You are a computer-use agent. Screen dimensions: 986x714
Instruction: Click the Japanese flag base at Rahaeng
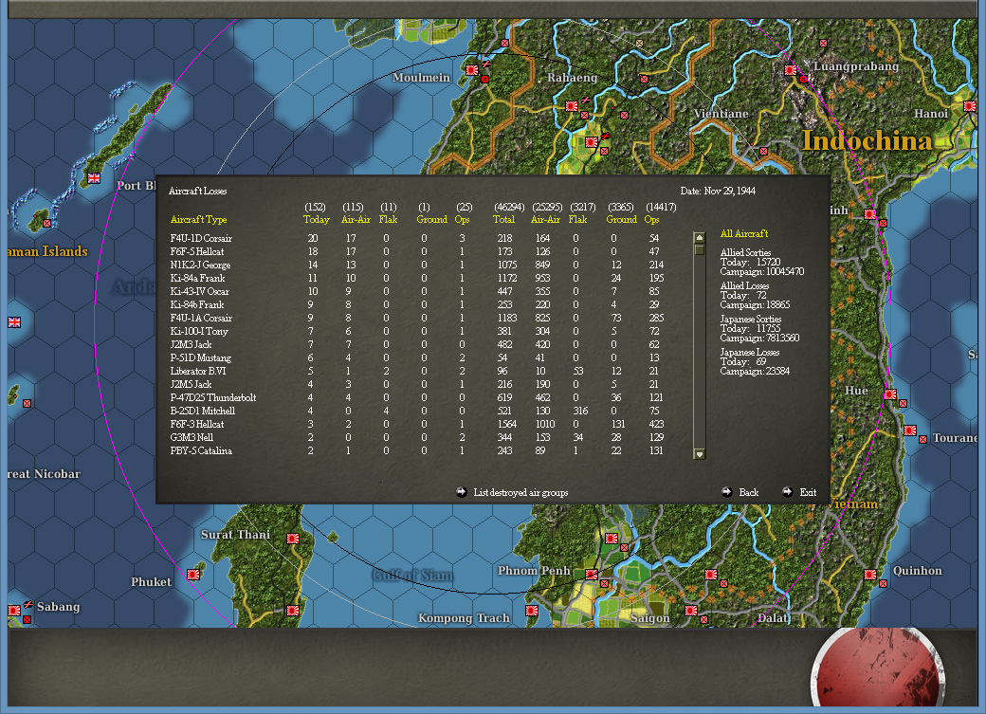click(x=571, y=106)
